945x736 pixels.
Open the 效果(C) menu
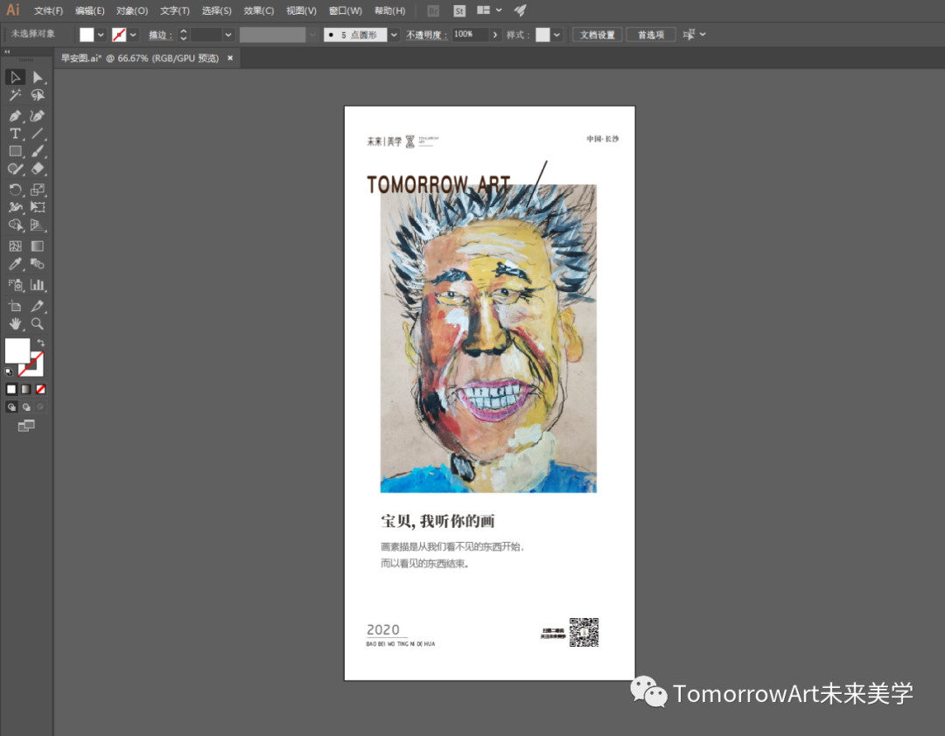point(258,10)
